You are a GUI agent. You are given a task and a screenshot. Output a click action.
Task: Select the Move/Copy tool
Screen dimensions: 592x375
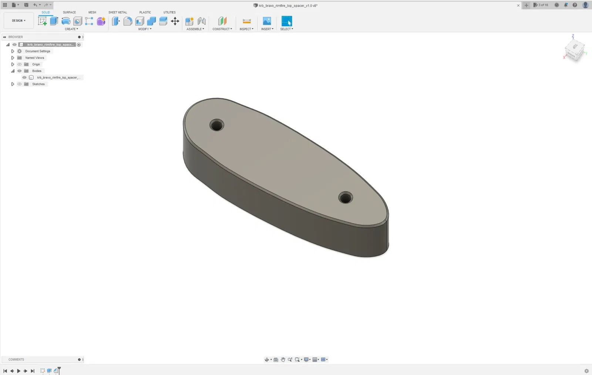tap(175, 21)
